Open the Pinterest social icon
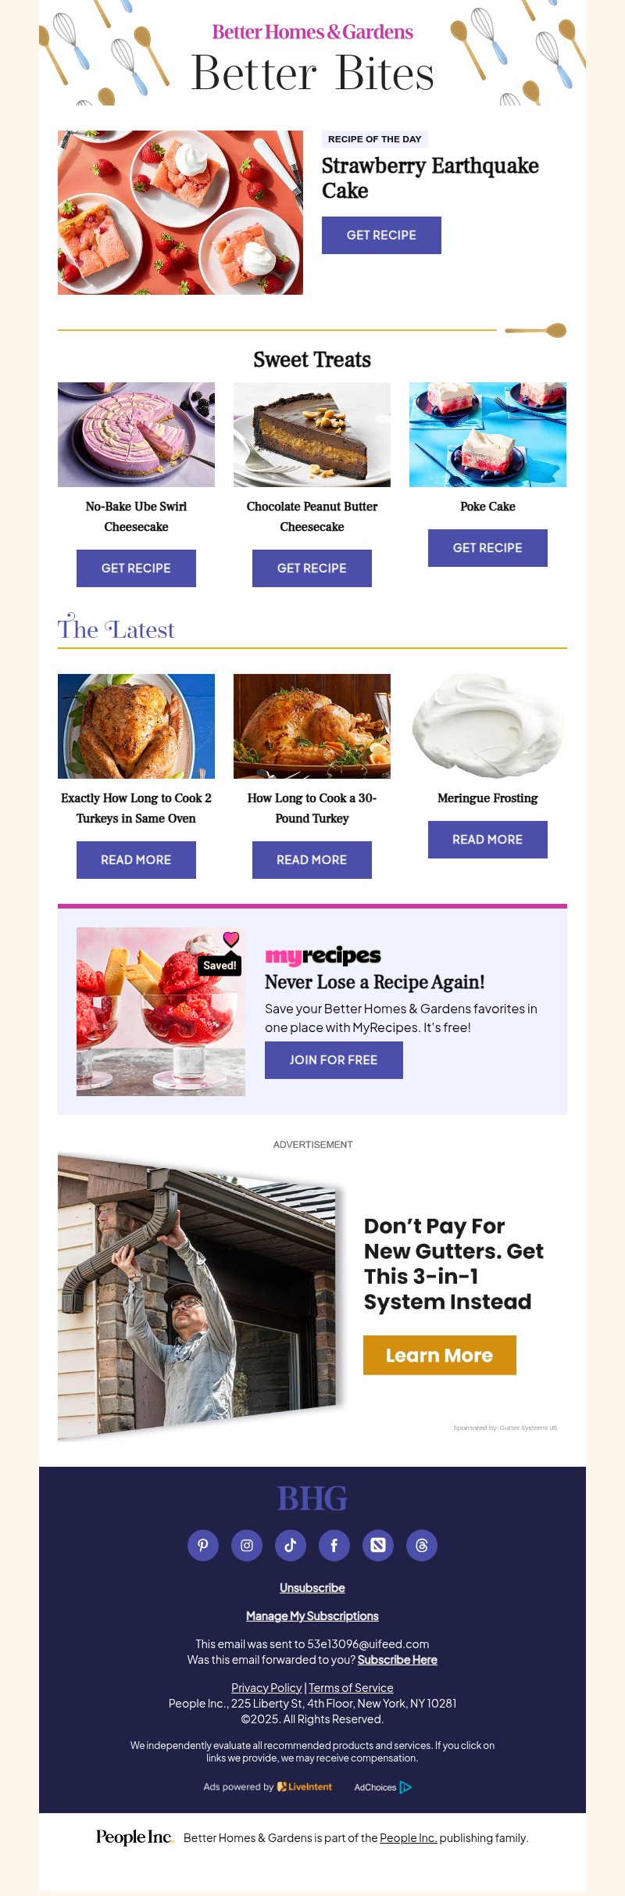Screen dimensions: 625x1896 (203, 1545)
